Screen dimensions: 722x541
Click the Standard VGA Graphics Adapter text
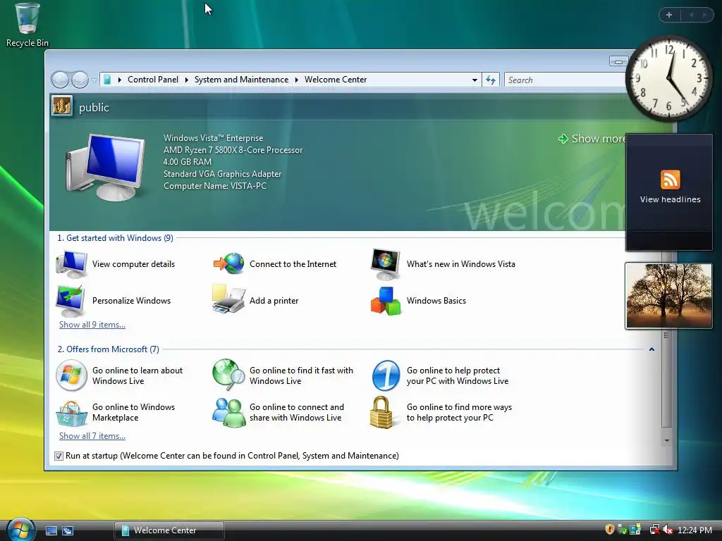pos(222,174)
